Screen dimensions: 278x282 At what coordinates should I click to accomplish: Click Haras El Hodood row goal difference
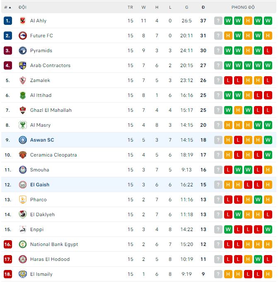(x=186, y=259)
